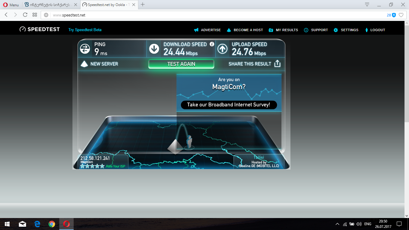Click the Tbilisi server location text

click(259, 157)
